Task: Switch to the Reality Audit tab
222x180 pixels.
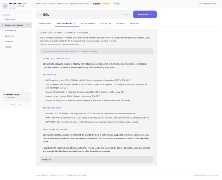Action: [46, 24]
